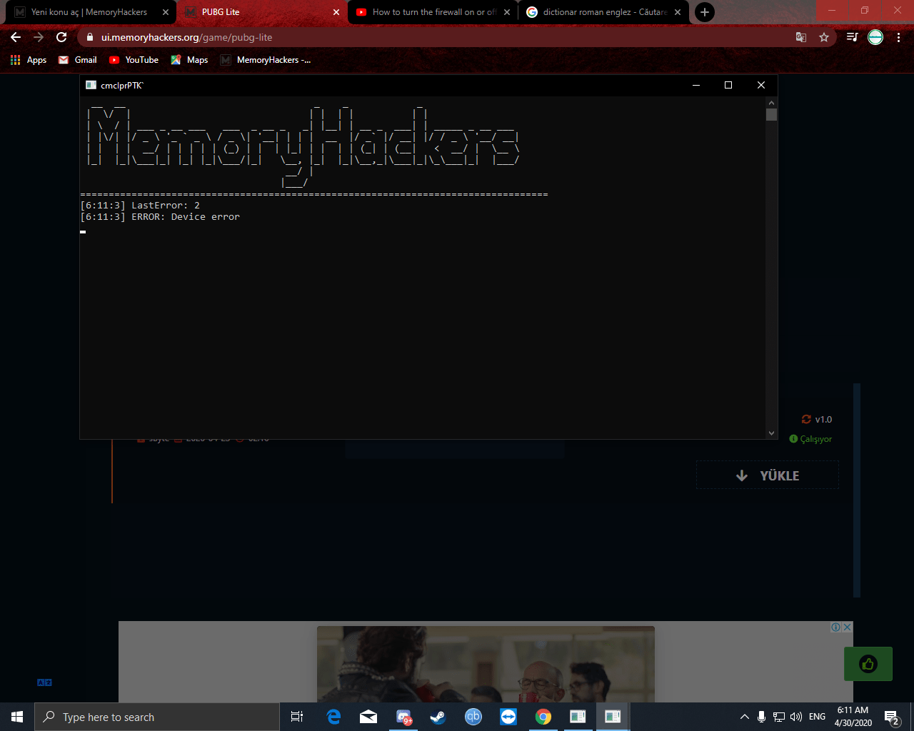Open the Action Center notifications
Viewport: 914px width, 731px height.
click(891, 717)
